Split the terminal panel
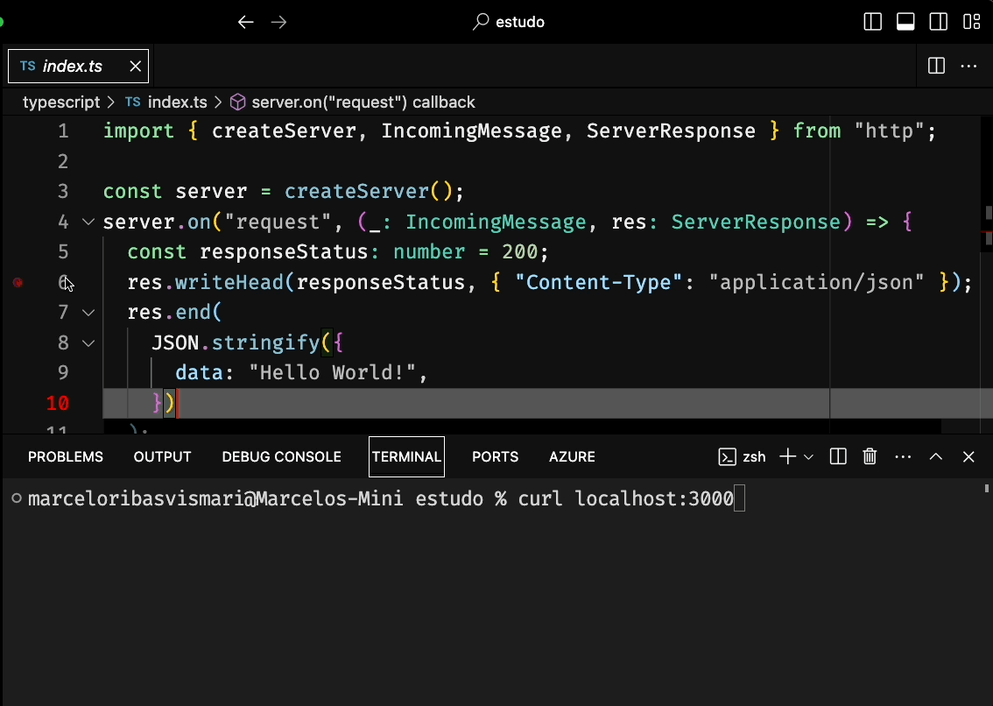The height and width of the screenshot is (706, 993). [x=838, y=457]
